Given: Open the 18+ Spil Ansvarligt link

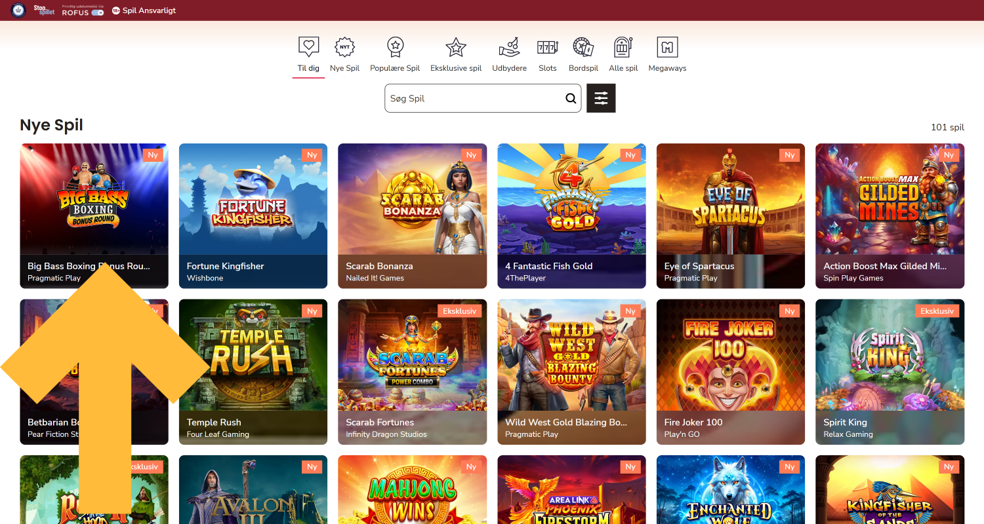Looking at the screenshot, I should 144,10.
